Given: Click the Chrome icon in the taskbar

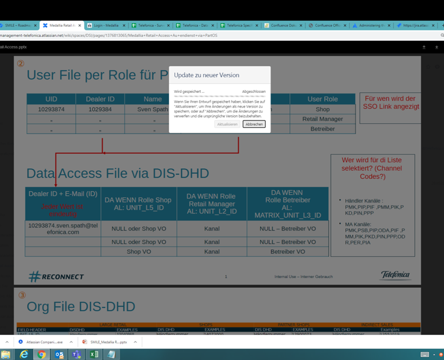Looking at the screenshot, I should click(42, 355).
